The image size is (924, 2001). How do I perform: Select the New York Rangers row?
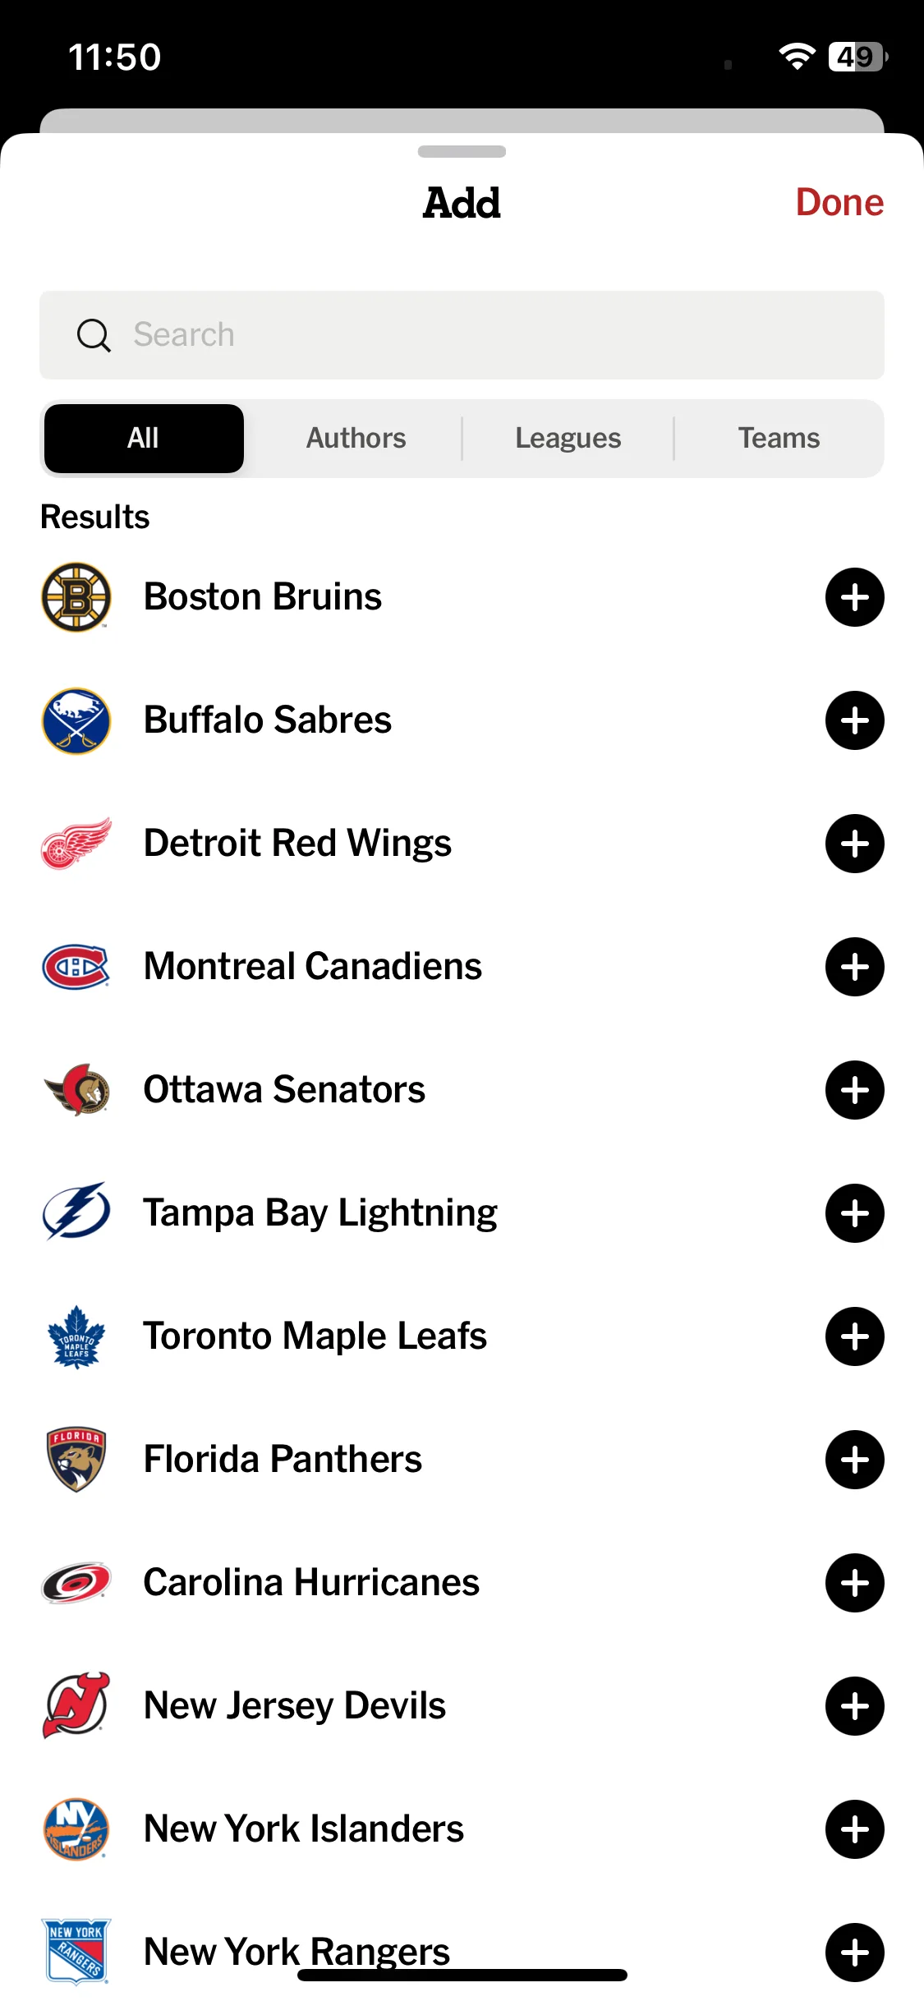(462, 1953)
